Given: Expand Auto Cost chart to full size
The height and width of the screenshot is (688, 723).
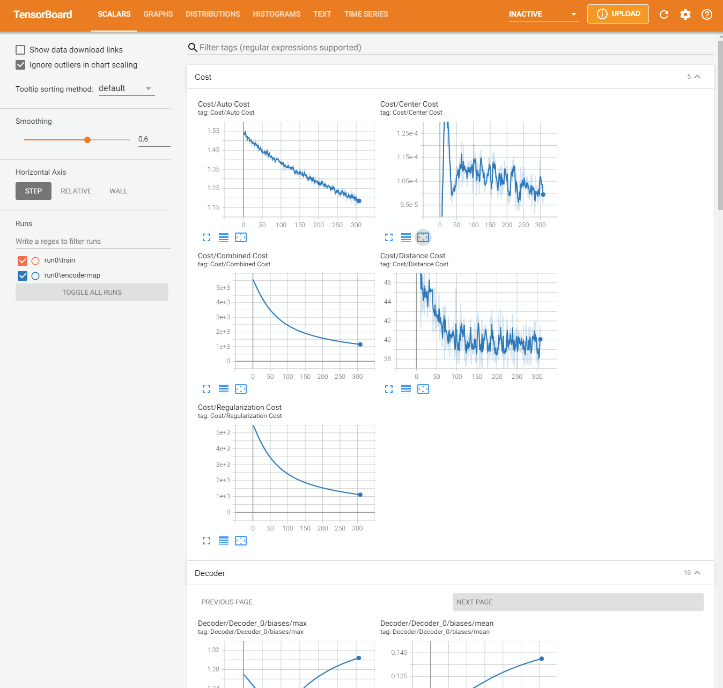Looking at the screenshot, I should [x=206, y=237].
